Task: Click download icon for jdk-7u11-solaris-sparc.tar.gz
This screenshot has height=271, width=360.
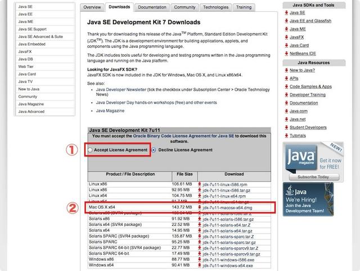Action: pyautogui.click(x=200, y=242)
